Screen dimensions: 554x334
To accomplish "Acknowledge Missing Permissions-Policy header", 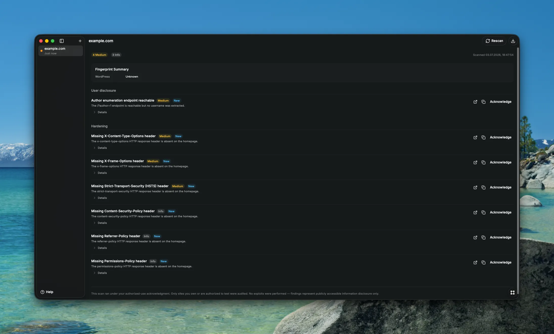I will (x=501, y=263).
